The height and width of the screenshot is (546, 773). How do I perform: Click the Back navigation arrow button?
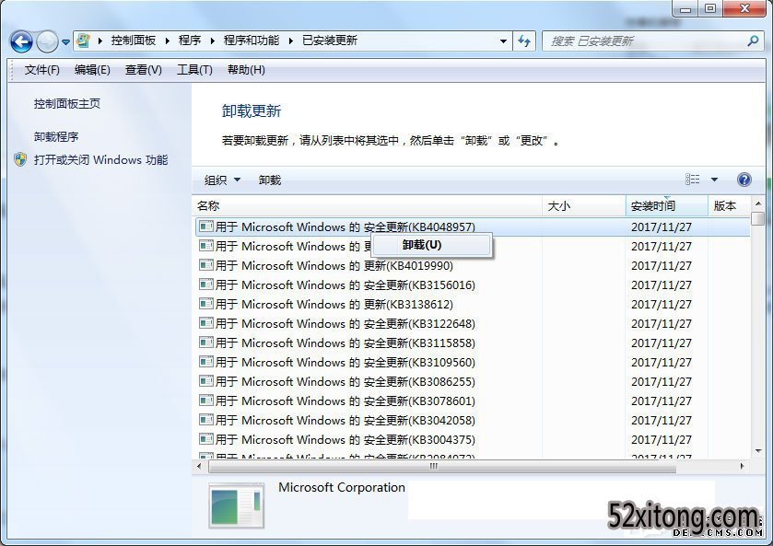pyautogui.click(x=22, y=41)
